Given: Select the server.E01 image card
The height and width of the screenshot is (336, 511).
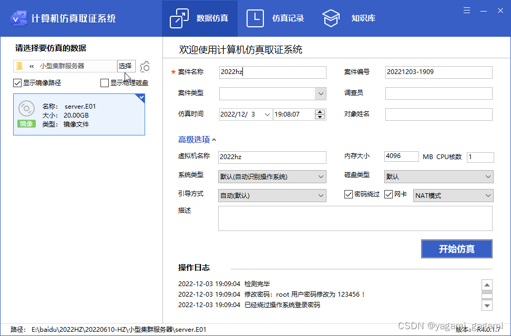Looking at the screenshot, I should click(x=79, y=114).
